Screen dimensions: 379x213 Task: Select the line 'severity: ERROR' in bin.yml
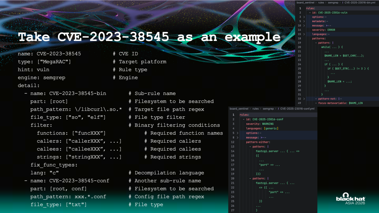pos(324,30)
